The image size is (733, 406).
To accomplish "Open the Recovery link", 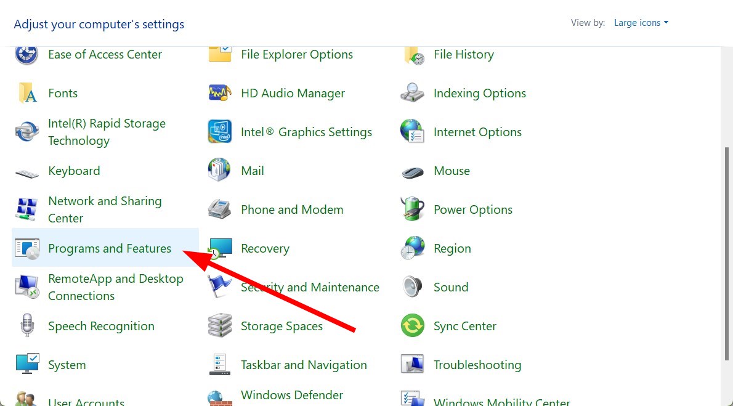I will click(x=265, y=248).
